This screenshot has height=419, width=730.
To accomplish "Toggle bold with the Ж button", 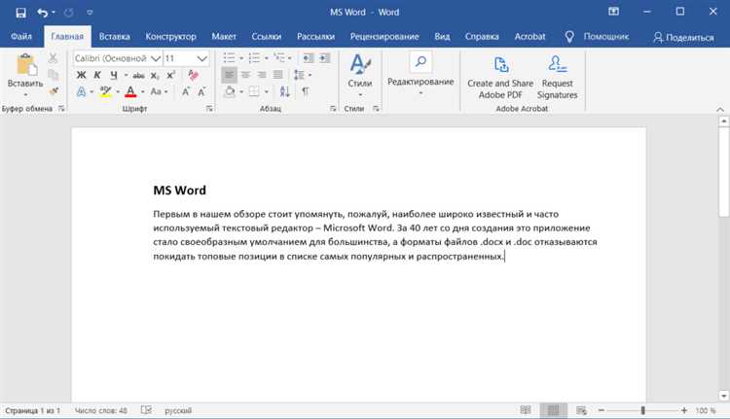I will [x=81, y=75].
